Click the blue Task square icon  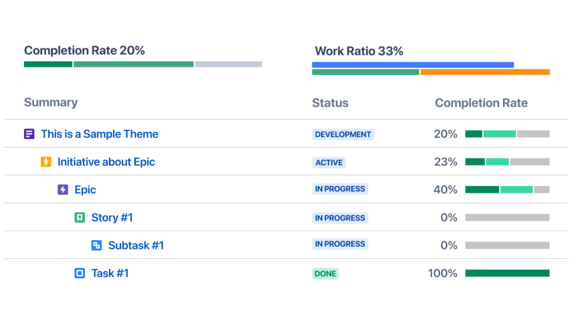tap(80, 273)
